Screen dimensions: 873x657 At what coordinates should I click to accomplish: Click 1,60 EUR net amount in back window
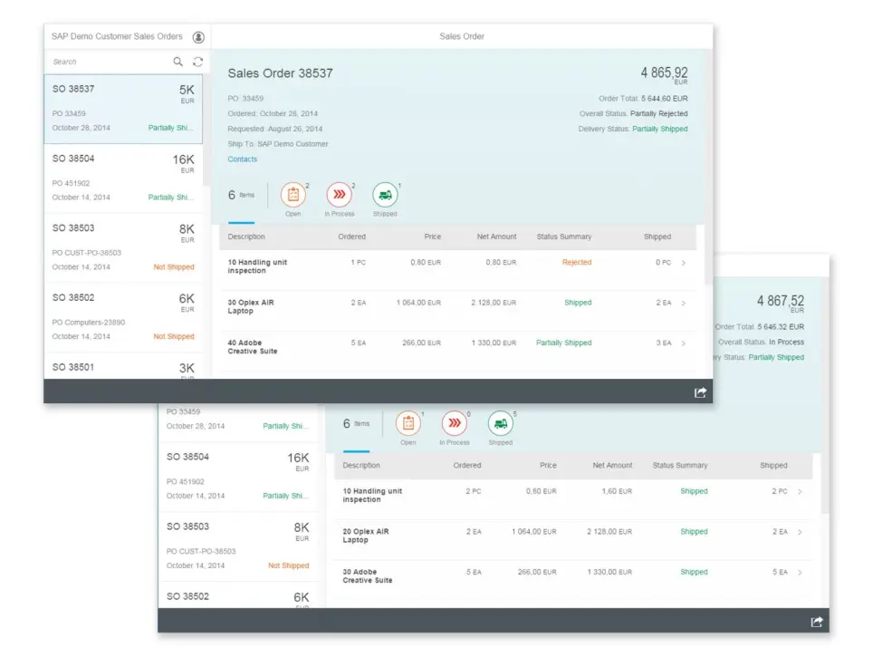pyautogui.click(x=617, y=491)
